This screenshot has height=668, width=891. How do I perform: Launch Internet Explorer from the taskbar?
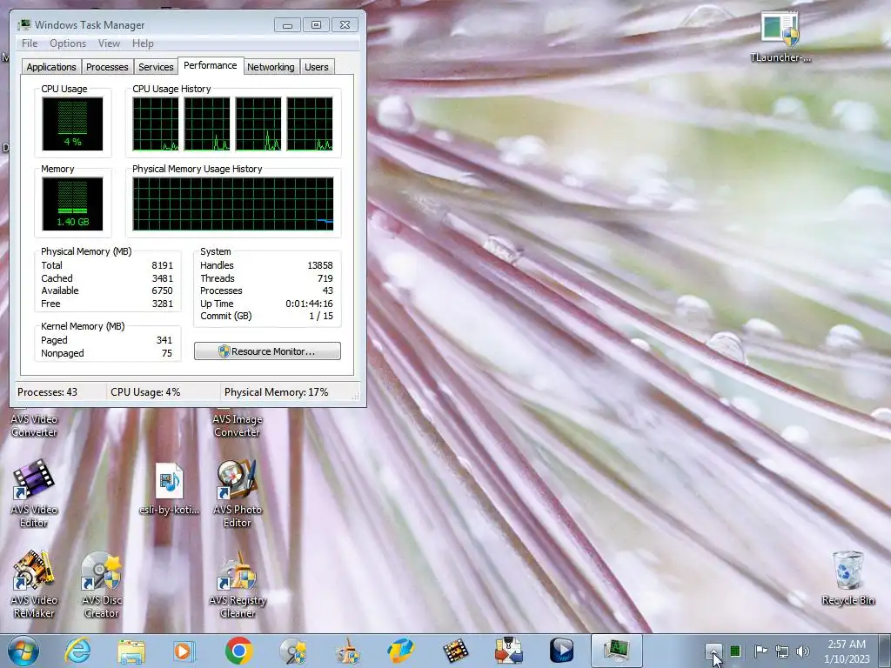point(77,651)
